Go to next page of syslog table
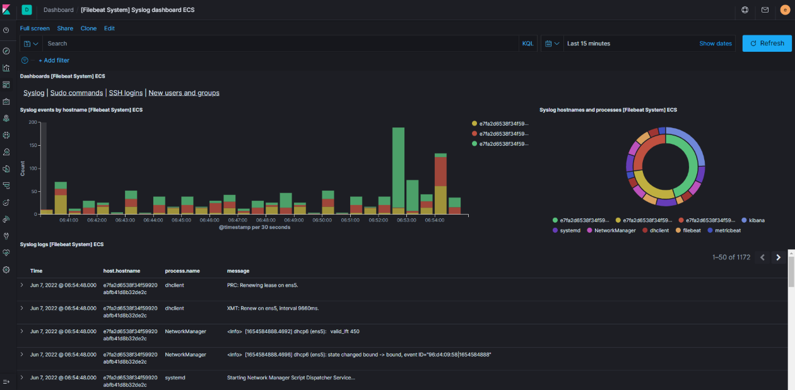 pyautogui.click(x=779, y=257)
